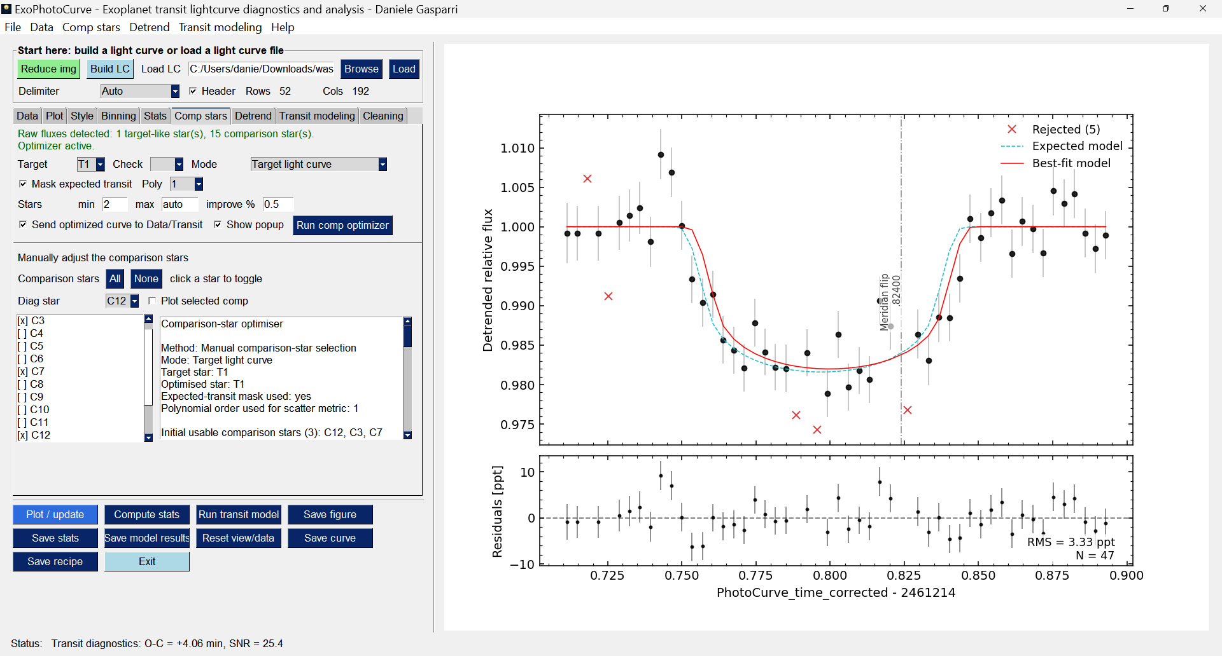Click Browse to choose a light curve file

362,69
